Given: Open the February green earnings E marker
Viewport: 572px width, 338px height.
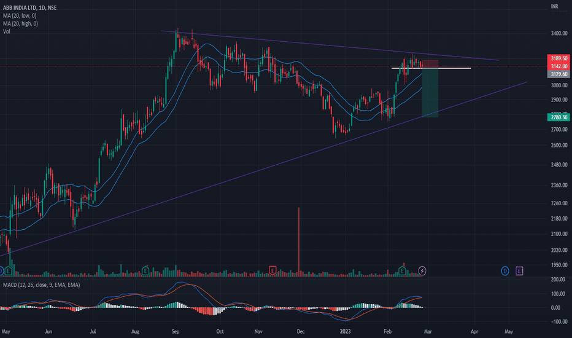Looking at the screenshot, I should pyautogui.click(x=402, y=271).
